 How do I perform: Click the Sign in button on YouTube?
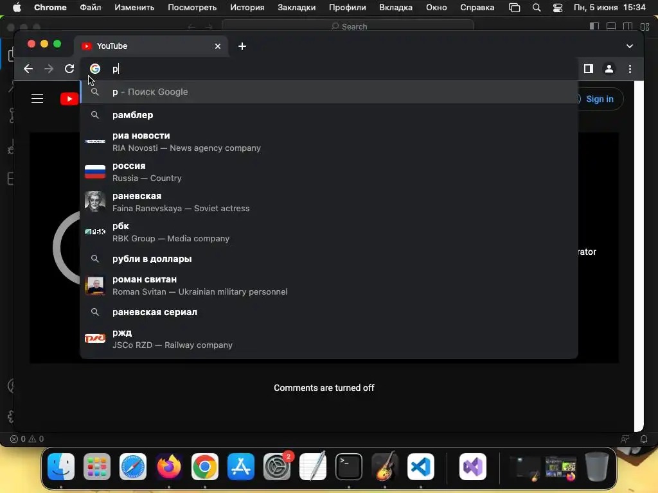[600, 99]
